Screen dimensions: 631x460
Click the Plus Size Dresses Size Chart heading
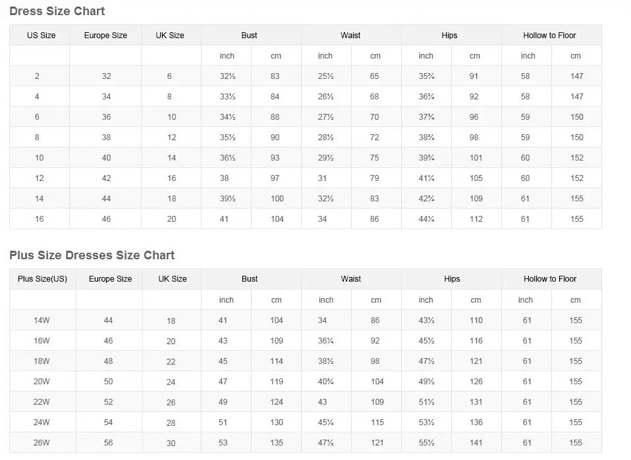coord(92,255)
